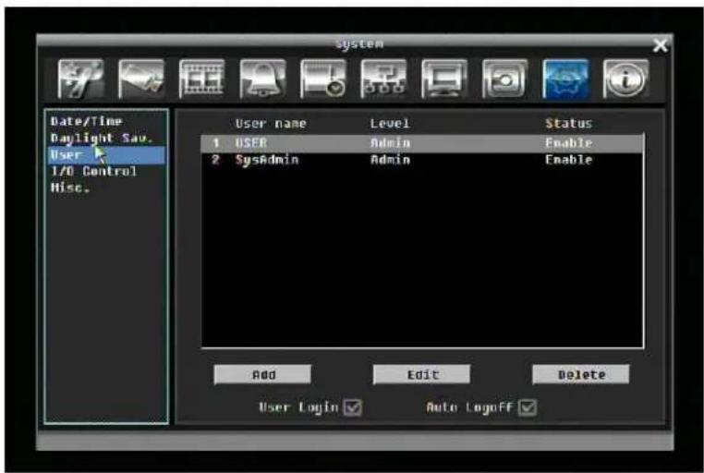Open the tools/quick setup icon

[x=80, y=79]
